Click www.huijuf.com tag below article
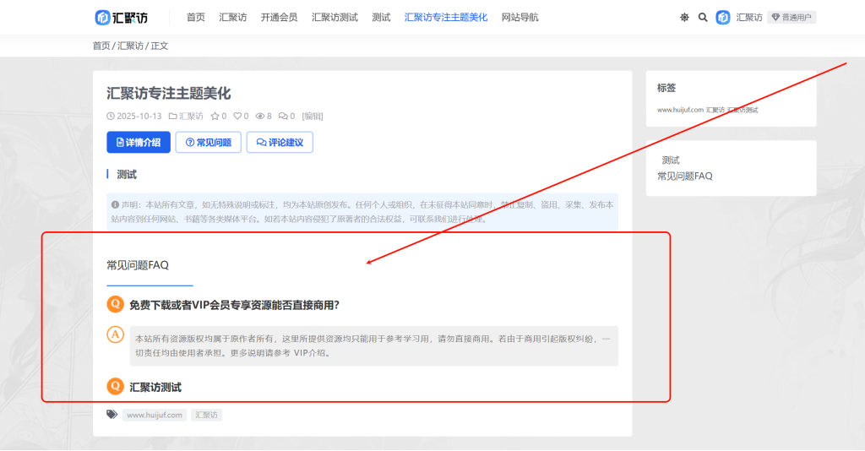The image size is (865, 451). (155, 416)
